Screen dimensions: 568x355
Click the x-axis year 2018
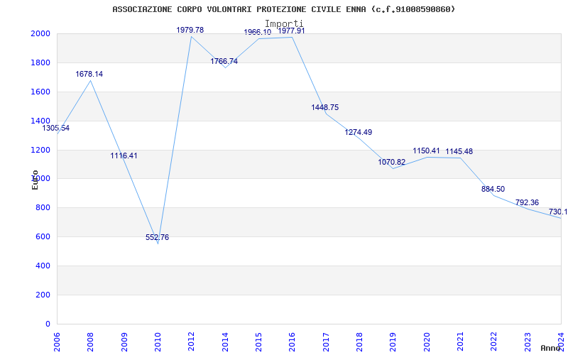point(359,342)
